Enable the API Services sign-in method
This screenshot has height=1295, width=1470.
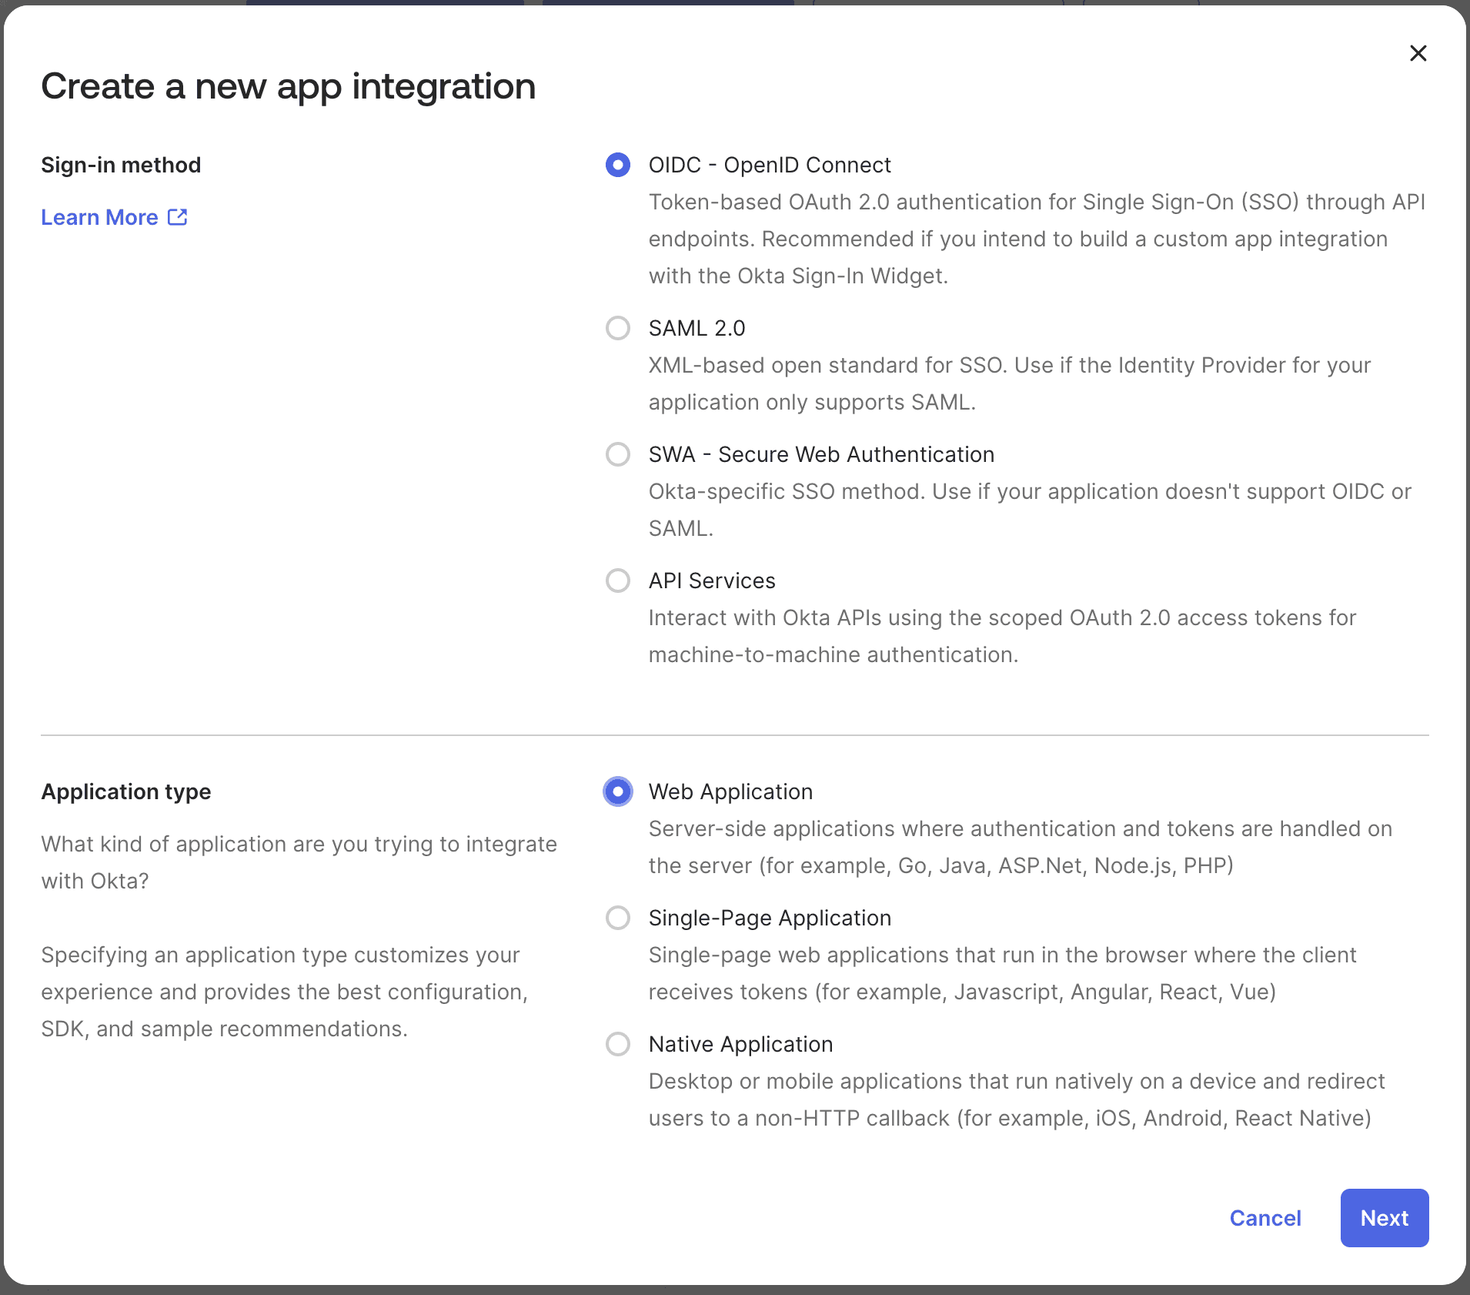(x=617, y=581)
